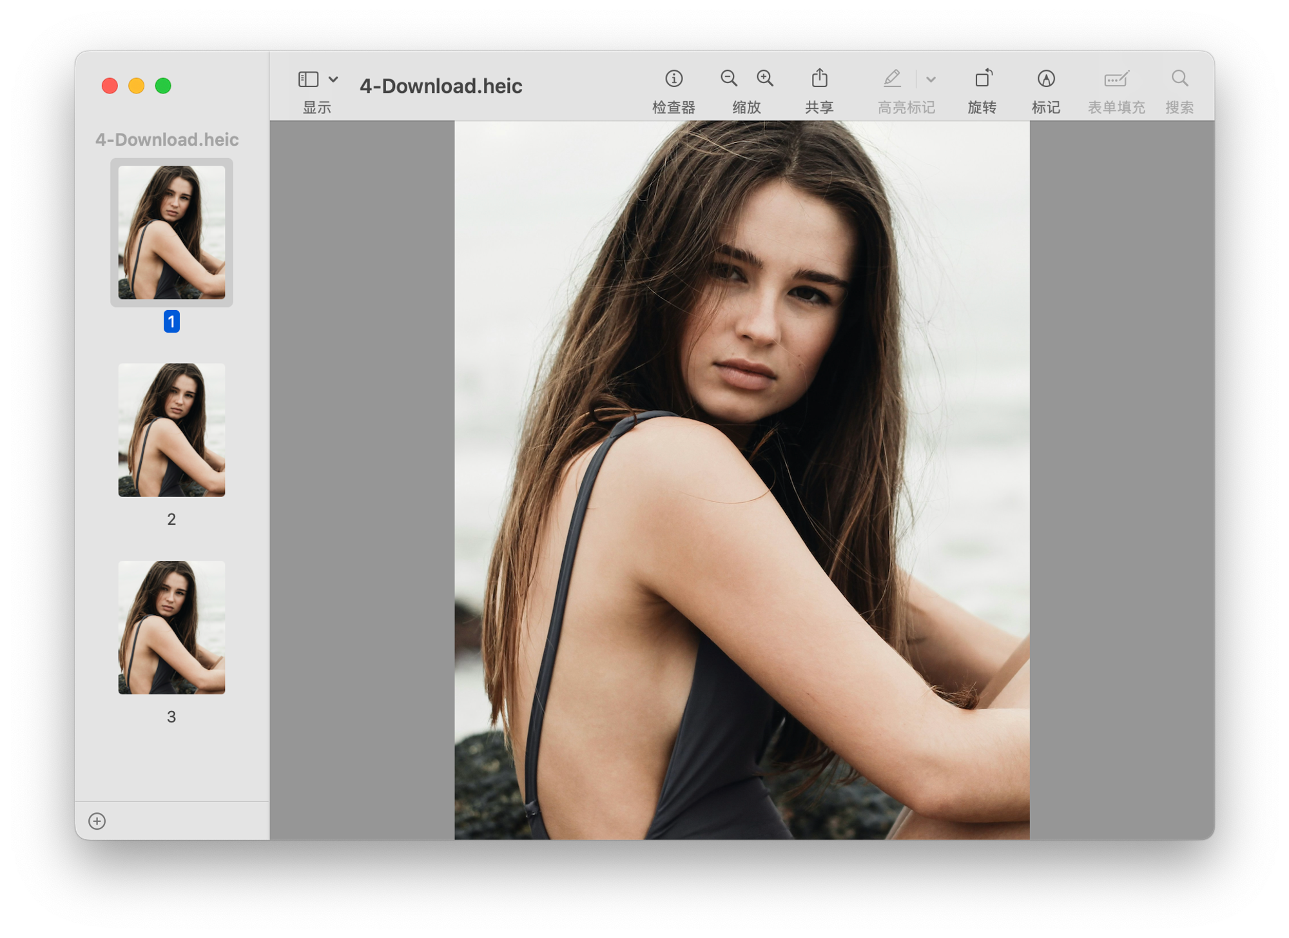The image size is (1289, 938).
Task: Select thumbnail page 2
Action: (x=171, y=430)
